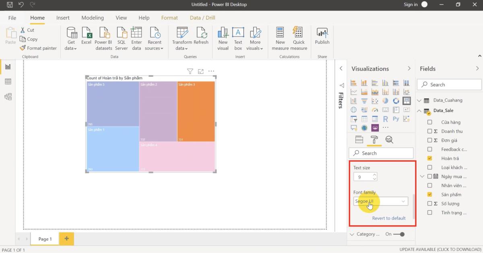Open the Data / Drill ribbon tab
The width and height of the screenshot is (483, 253).
pos(202,18)
